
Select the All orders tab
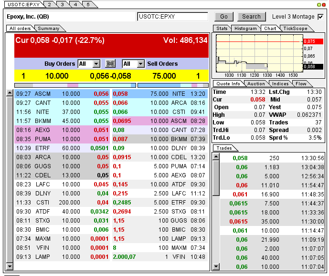pos(20,29)
